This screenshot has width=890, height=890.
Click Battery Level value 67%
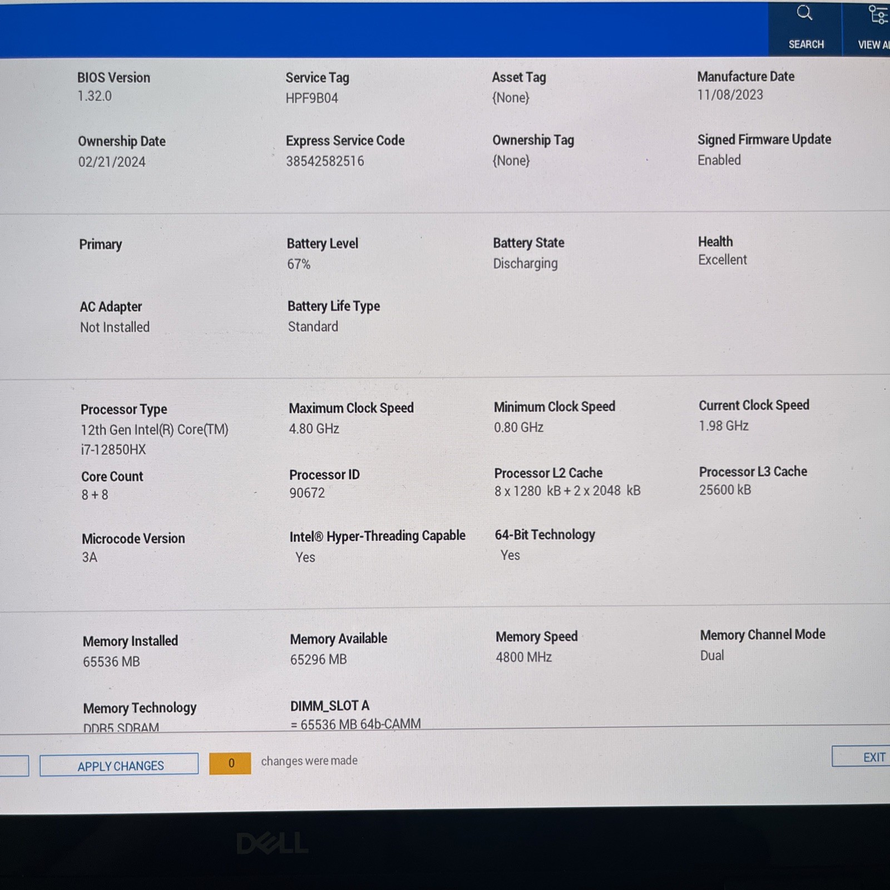click(x=299, y=264)
